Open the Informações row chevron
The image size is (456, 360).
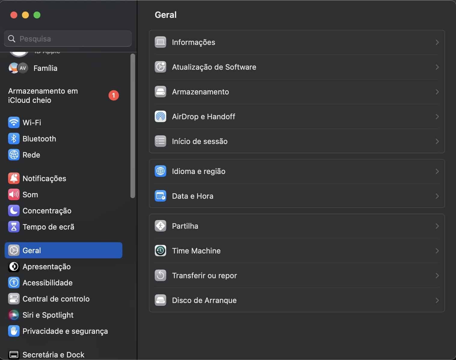(437, 42)
